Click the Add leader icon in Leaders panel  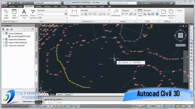click(123, 14)
